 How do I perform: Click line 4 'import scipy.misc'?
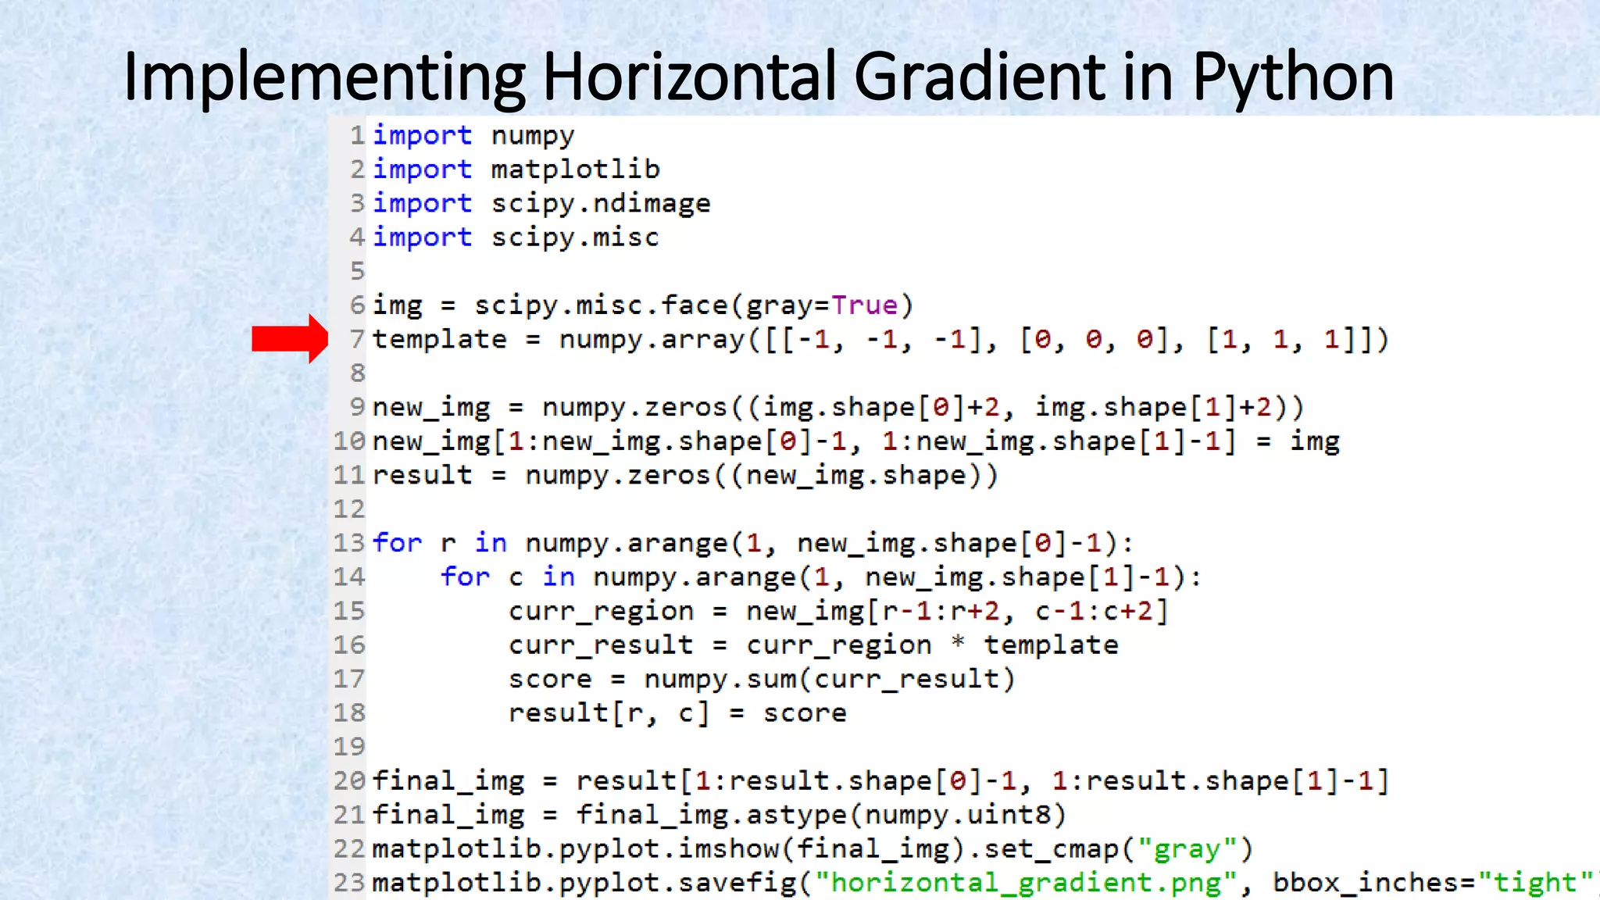[x=516, y=237]
